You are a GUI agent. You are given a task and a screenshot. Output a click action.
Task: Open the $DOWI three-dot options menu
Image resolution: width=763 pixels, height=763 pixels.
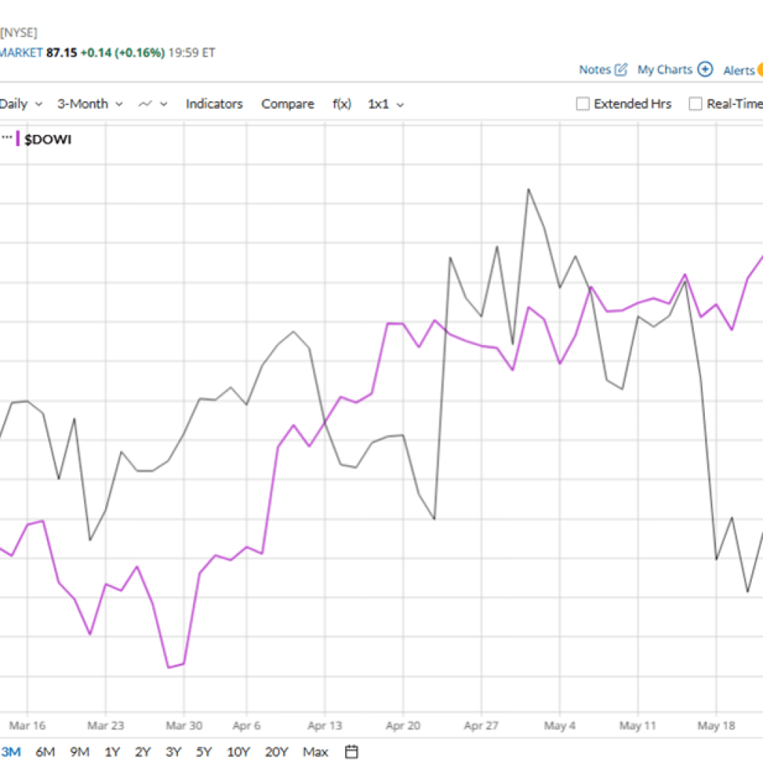(x=7, y=138)
